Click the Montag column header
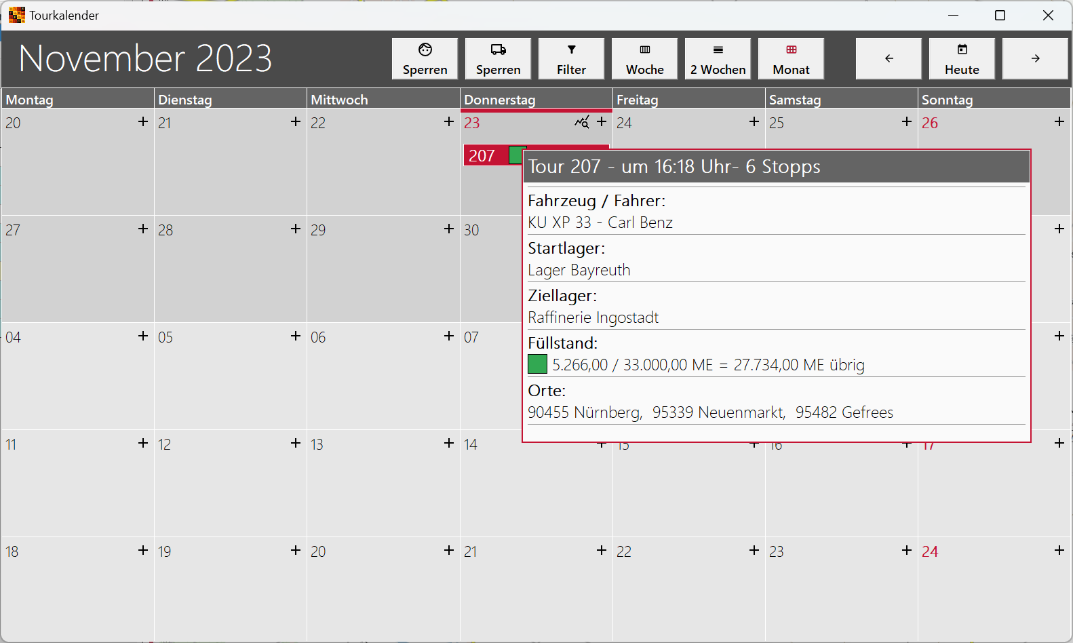The height and width of the screenshot is (643, 1073). tap(77, 99)
